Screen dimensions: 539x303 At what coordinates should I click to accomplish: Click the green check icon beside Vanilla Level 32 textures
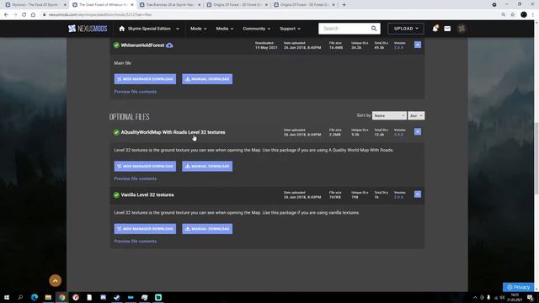tap(116, 194)
